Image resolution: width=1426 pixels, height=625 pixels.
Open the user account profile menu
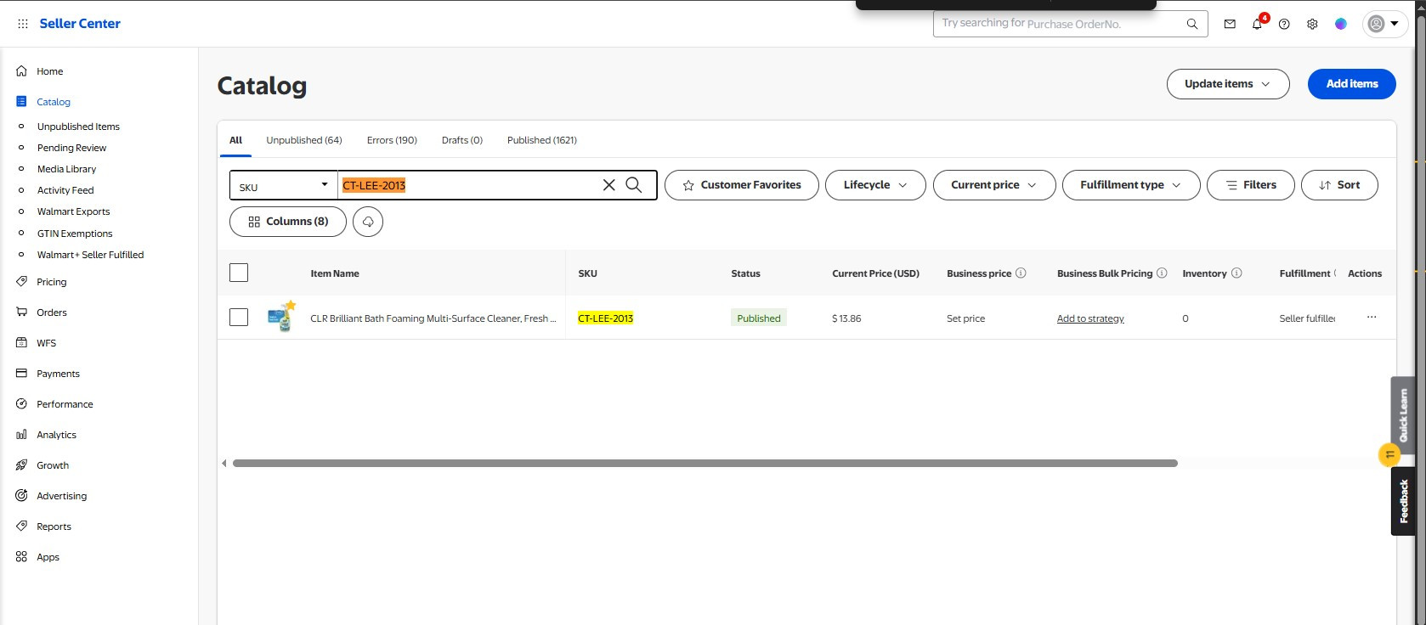coord(1384,24)
